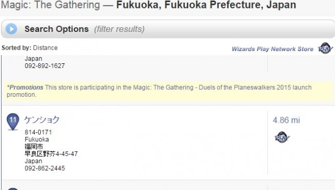Click the Wizards Play Network Store legend text
This screenshot has height=190, width=335.
click(x=272, y=49)
